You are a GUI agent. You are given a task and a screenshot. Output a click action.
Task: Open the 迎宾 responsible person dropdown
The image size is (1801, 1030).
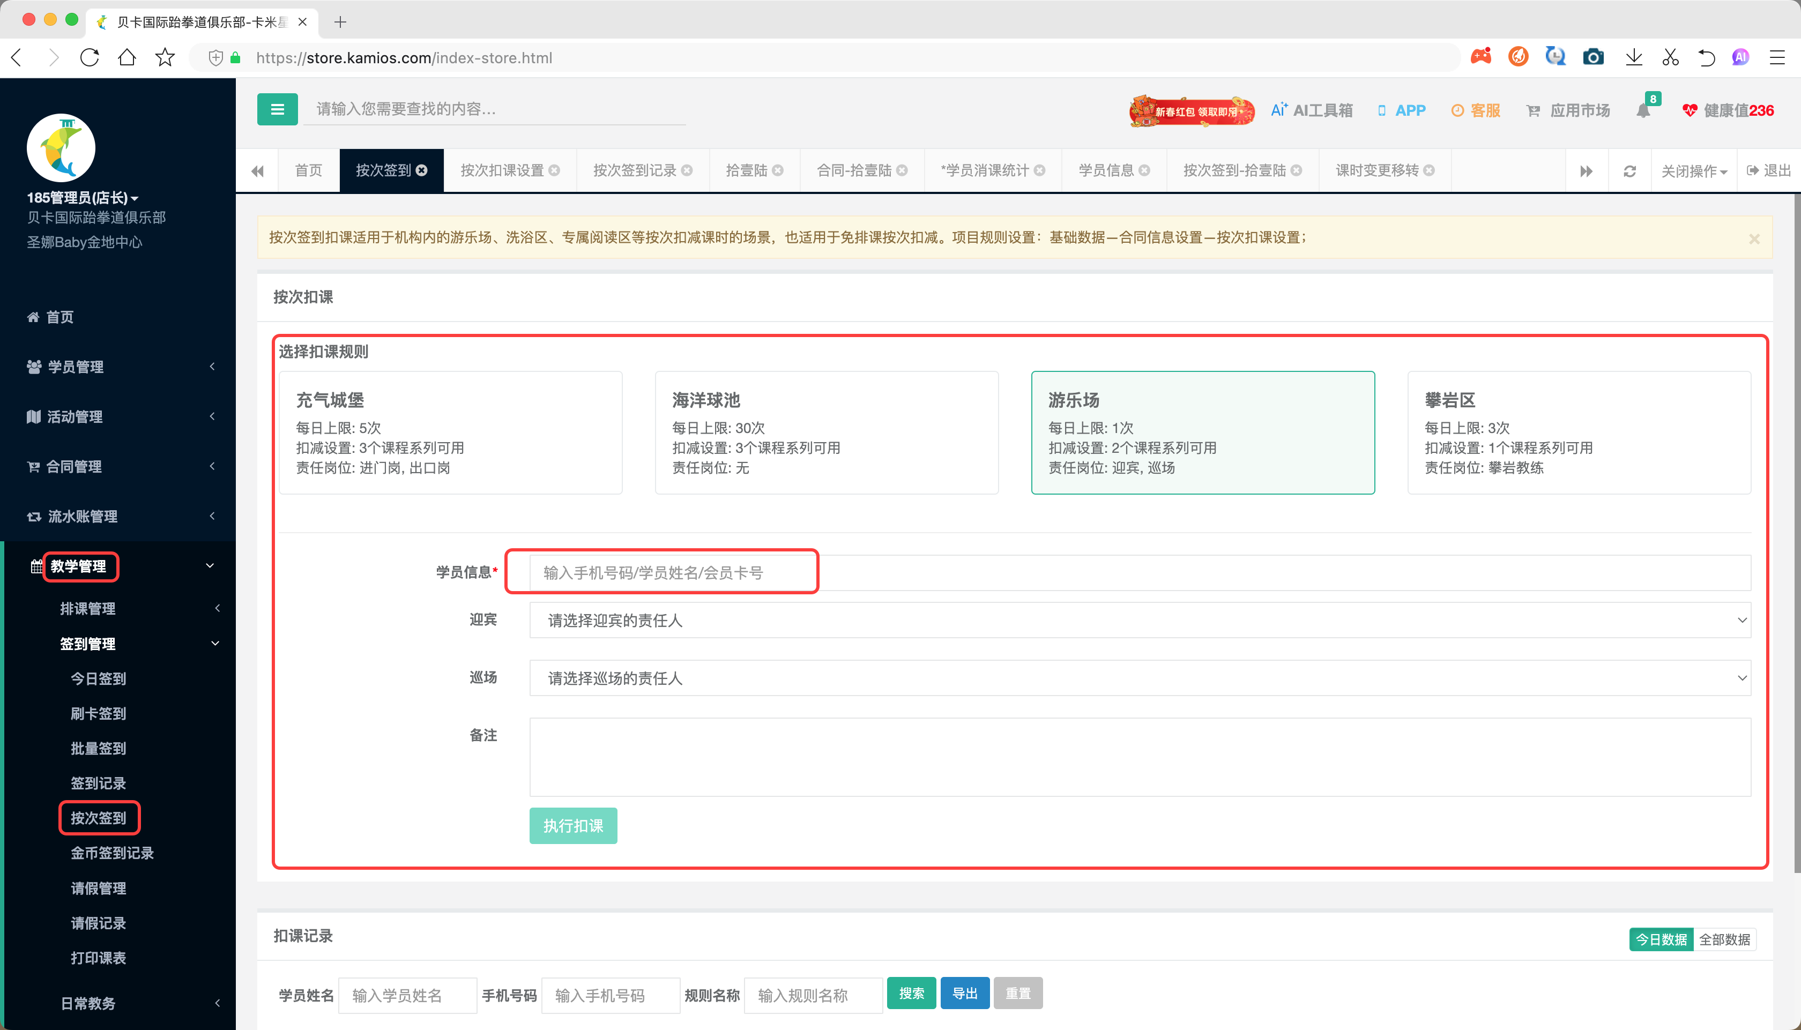(x=1139, y=621)
